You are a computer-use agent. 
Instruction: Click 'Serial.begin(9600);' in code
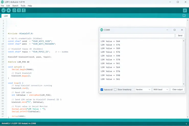[x=23, y=70]
